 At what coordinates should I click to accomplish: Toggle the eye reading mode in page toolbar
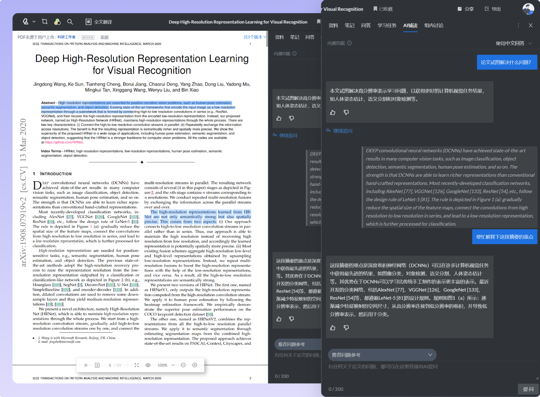click(x=148, y=365)
